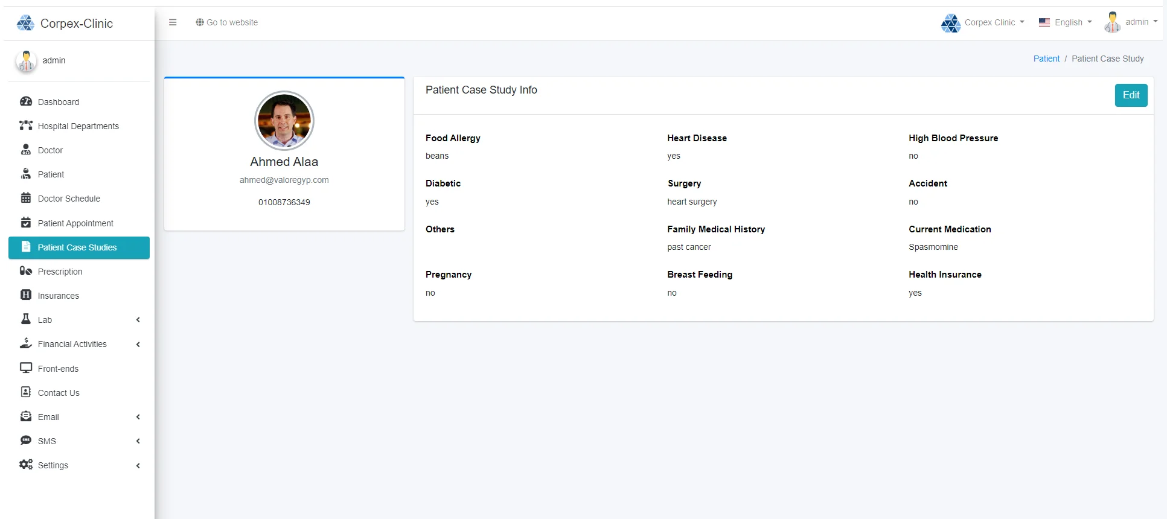Image resolution: width=1167 pixels, height=519 pixels.
Task: Click the Front-ends monitor icon
Action: coord(26,368)
